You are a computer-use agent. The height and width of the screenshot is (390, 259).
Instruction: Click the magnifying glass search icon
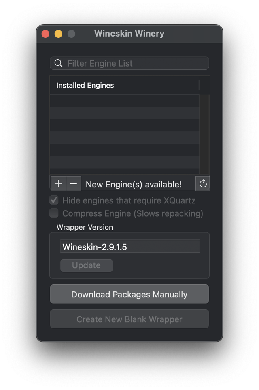pos(59,63)
